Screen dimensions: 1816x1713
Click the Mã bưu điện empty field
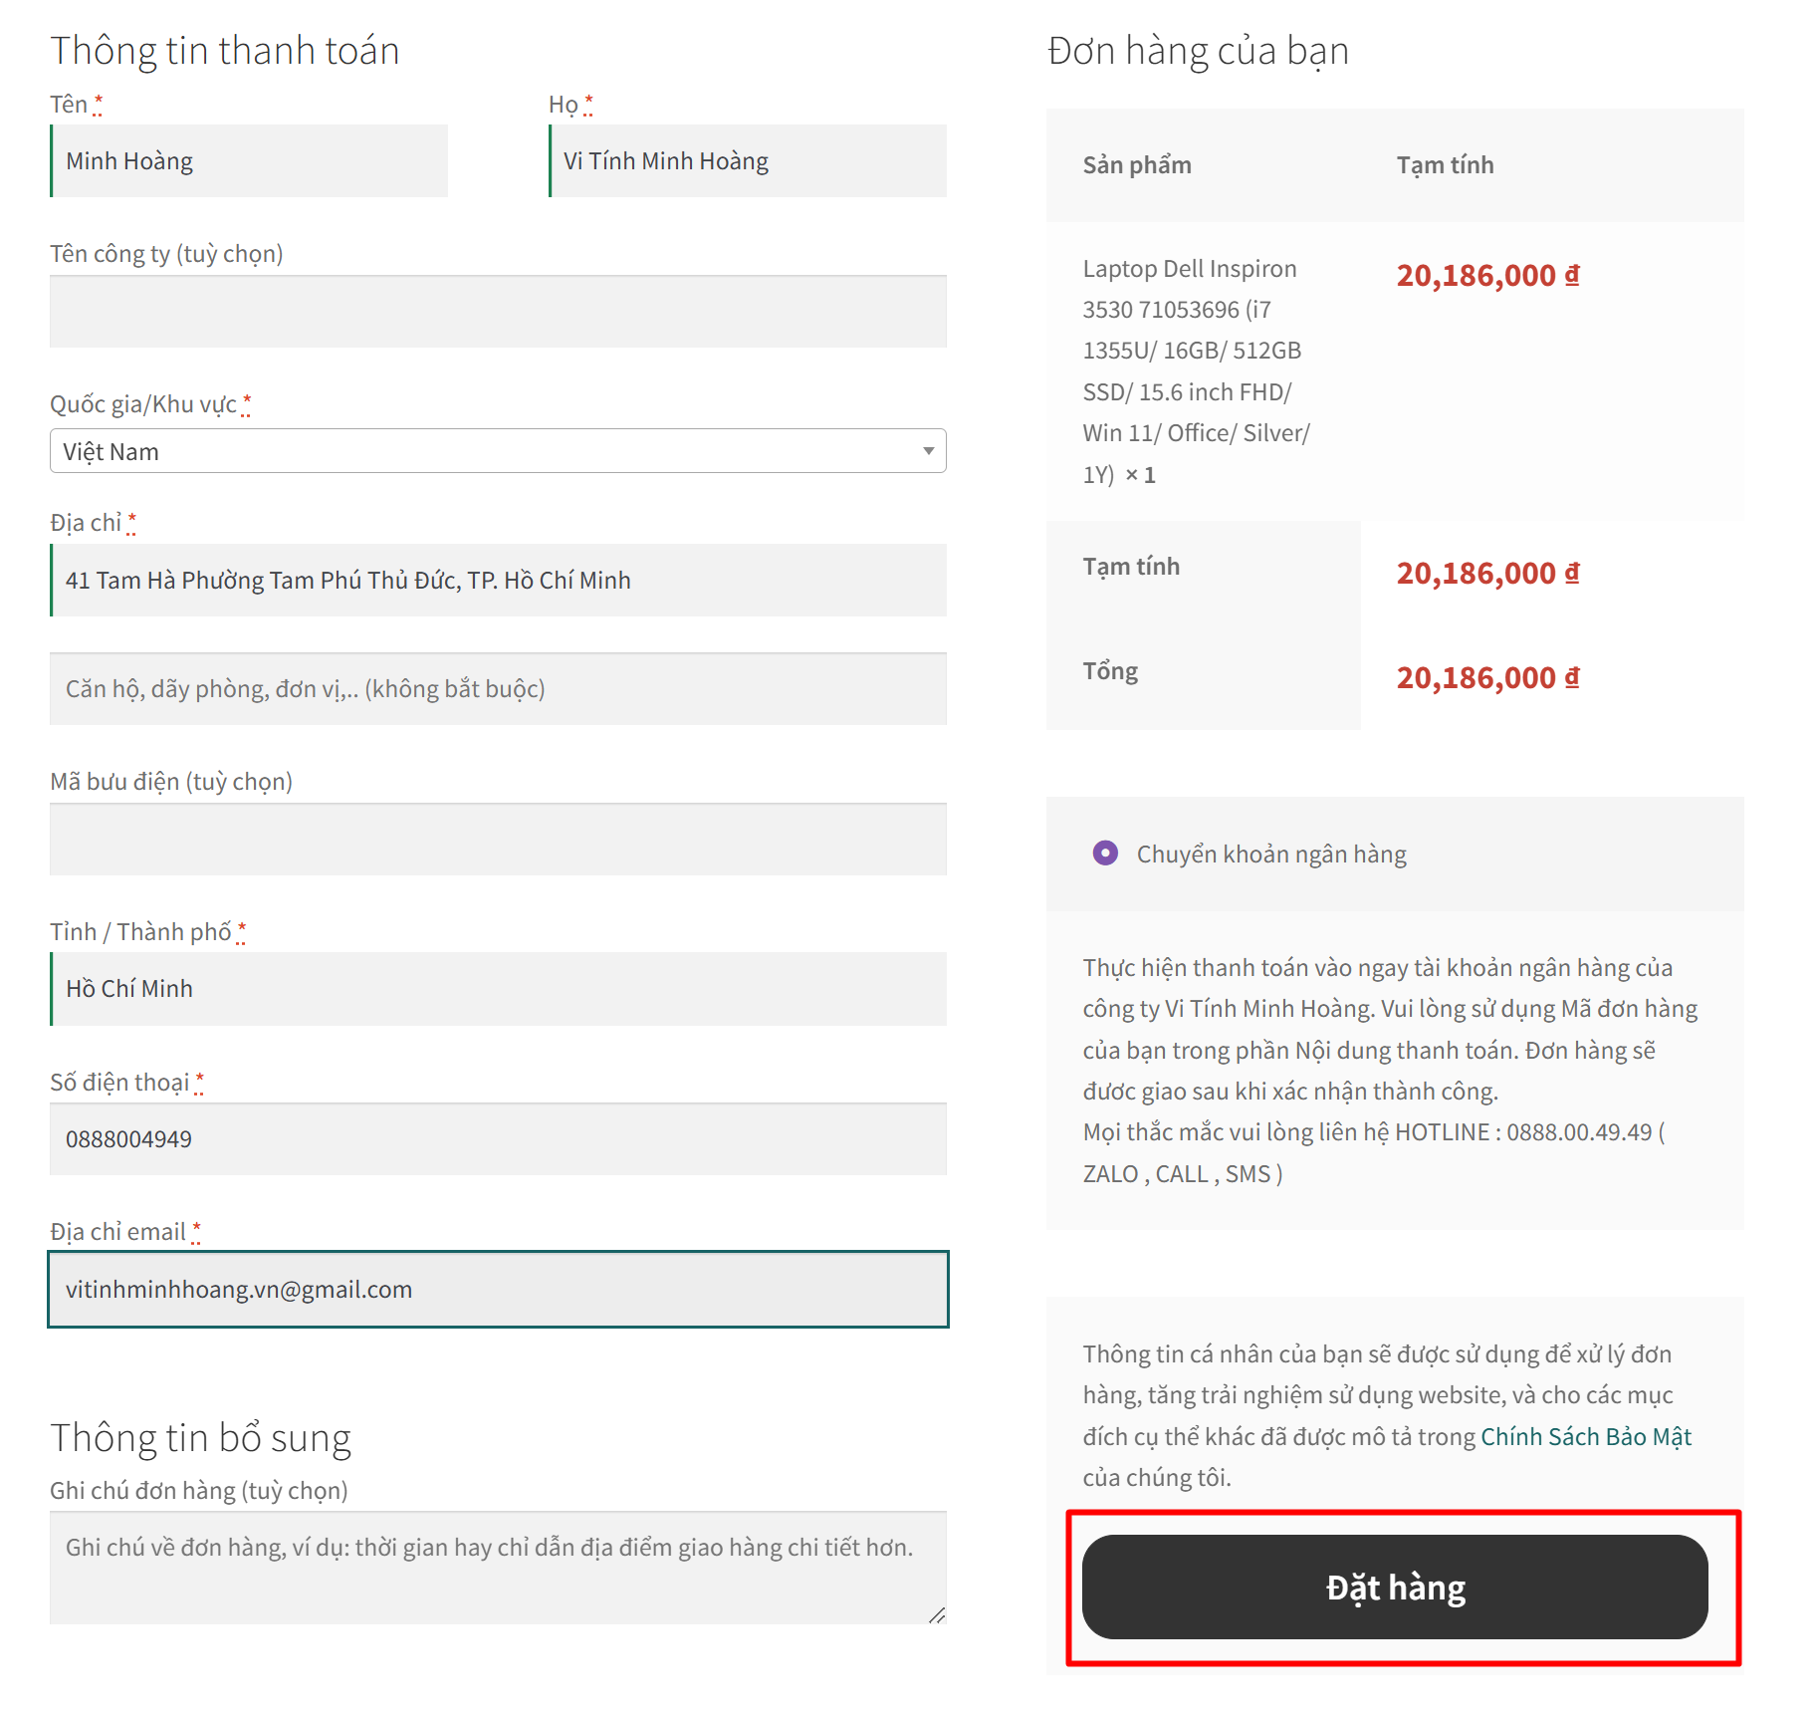click(498, 839)
